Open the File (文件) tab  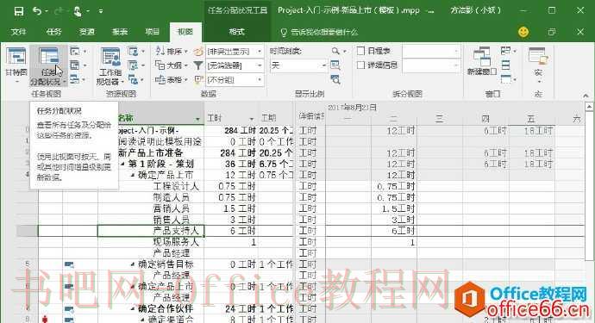click(18, 32)
